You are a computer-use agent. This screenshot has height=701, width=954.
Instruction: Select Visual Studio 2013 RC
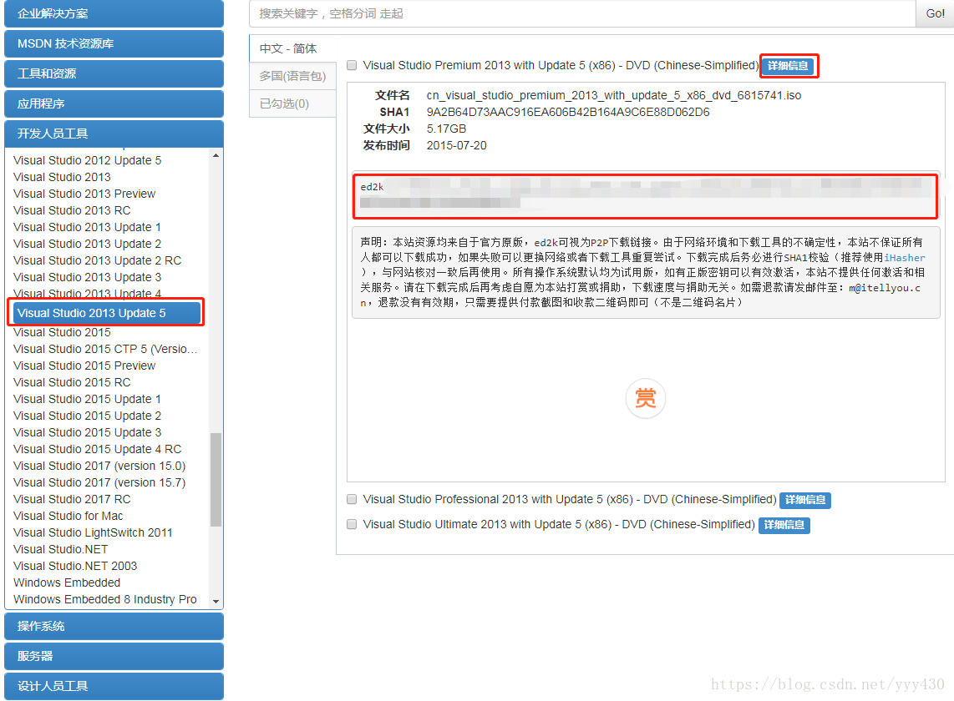click(72, 210)
